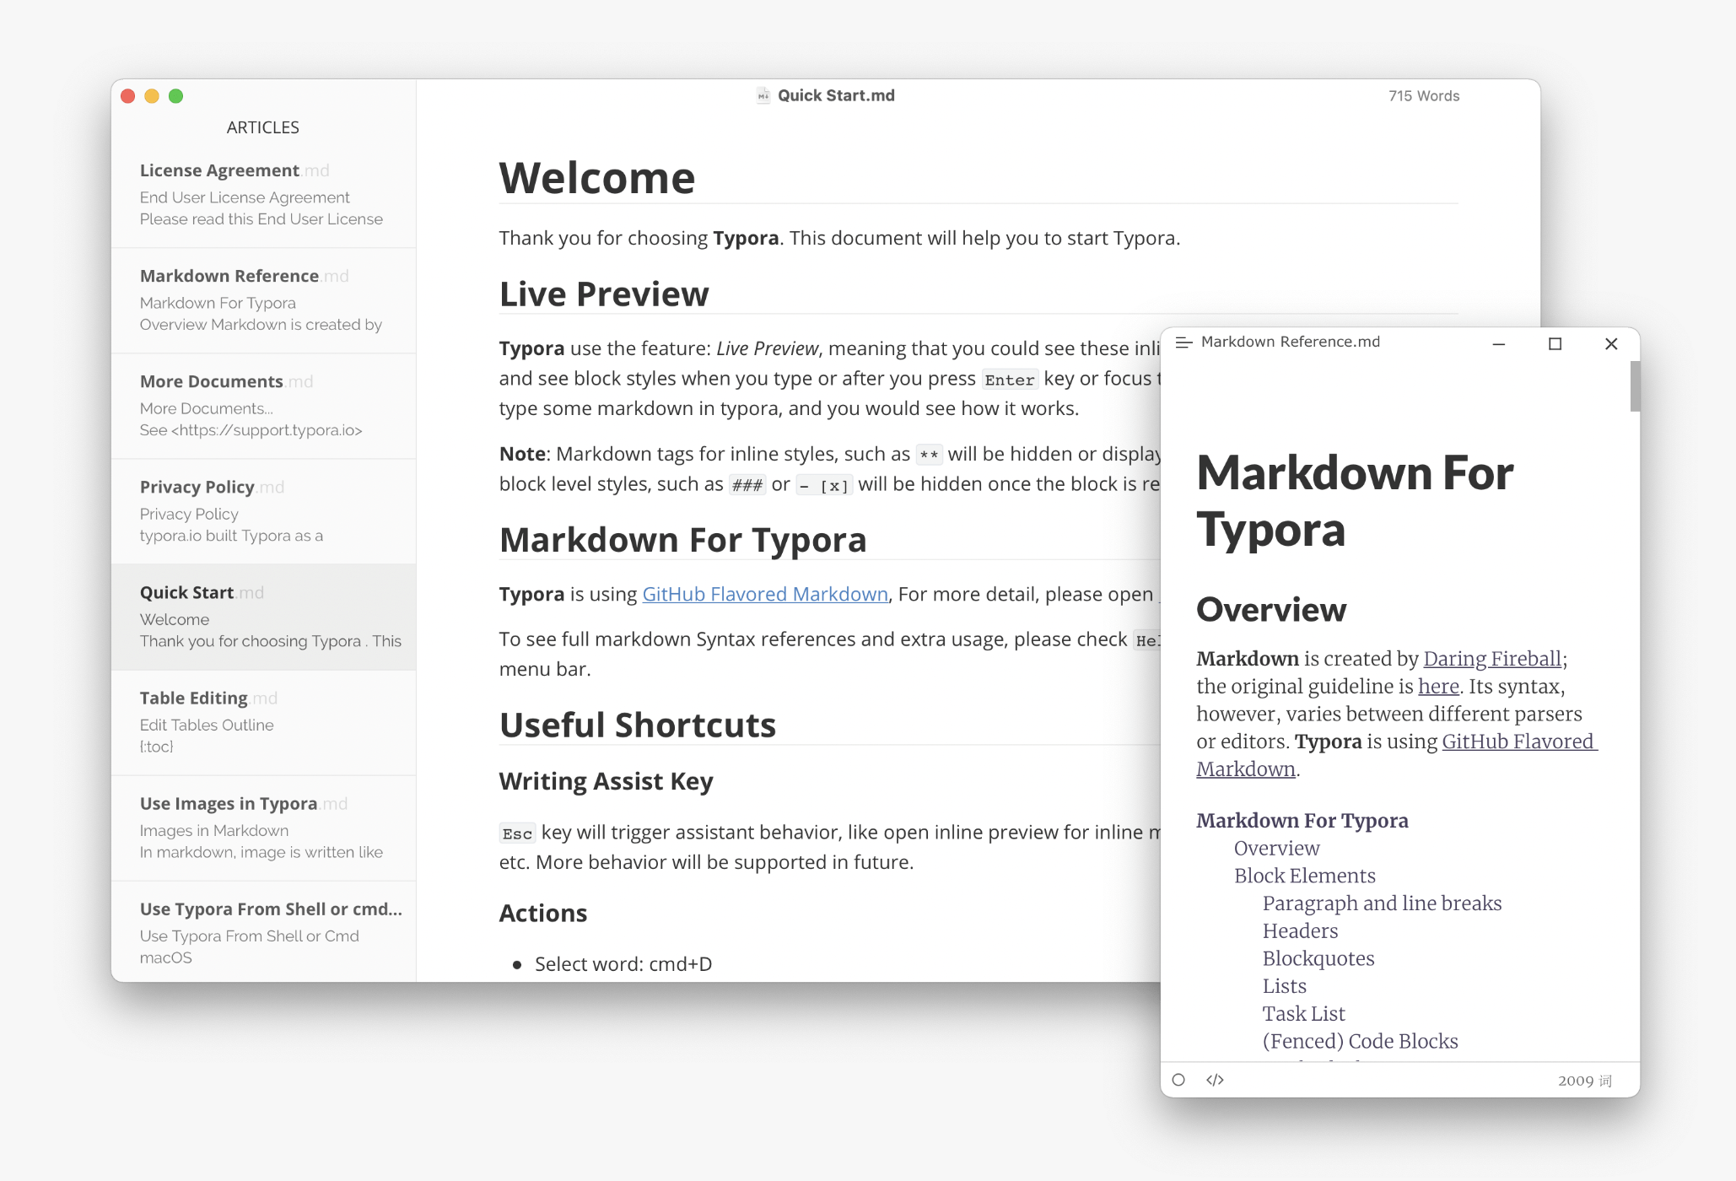Close the Markdown Reference.md window
Viewport: 1736px width, 1181px height.
coord(1611,343)
